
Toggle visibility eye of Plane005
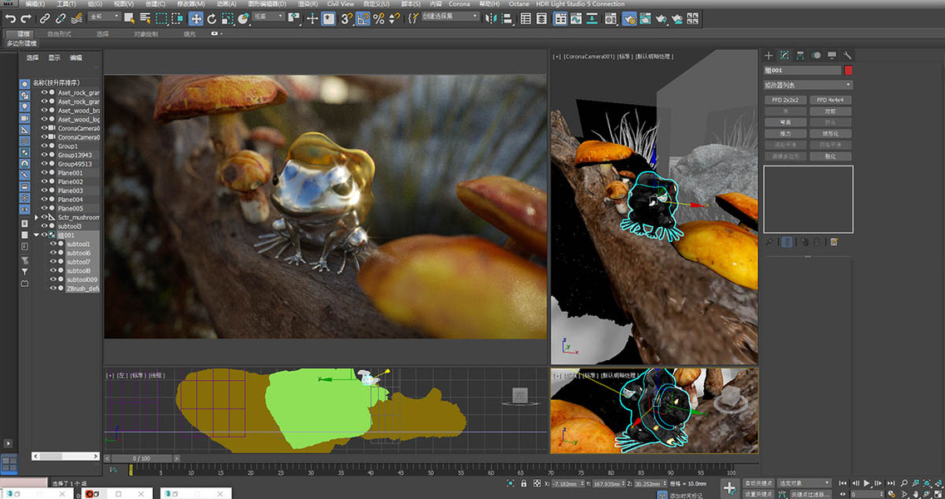(x=44, y=208)
